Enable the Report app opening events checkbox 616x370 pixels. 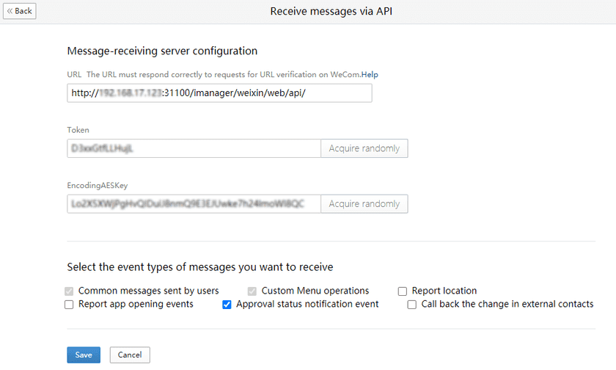coord(70,304)
